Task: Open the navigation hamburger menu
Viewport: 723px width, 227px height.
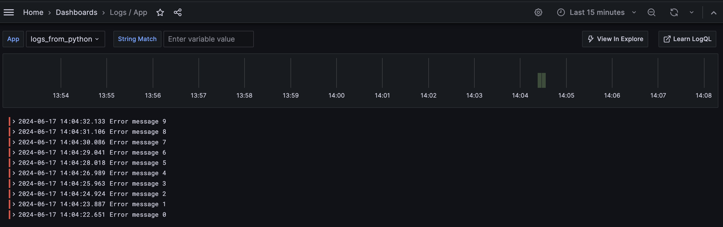Action: 8,12
